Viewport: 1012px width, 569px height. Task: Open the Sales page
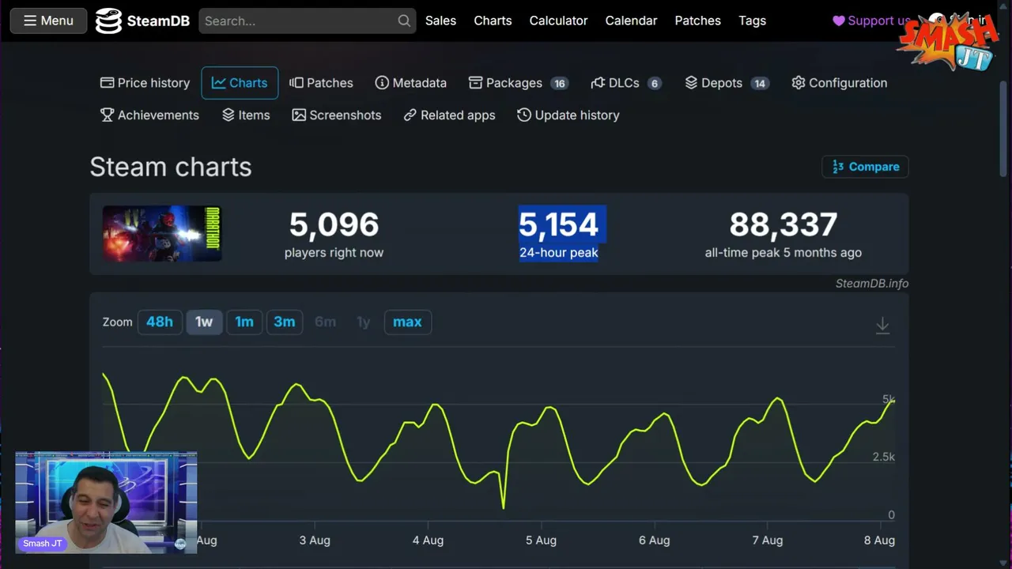pyautogui.click(x=440, y=21)
